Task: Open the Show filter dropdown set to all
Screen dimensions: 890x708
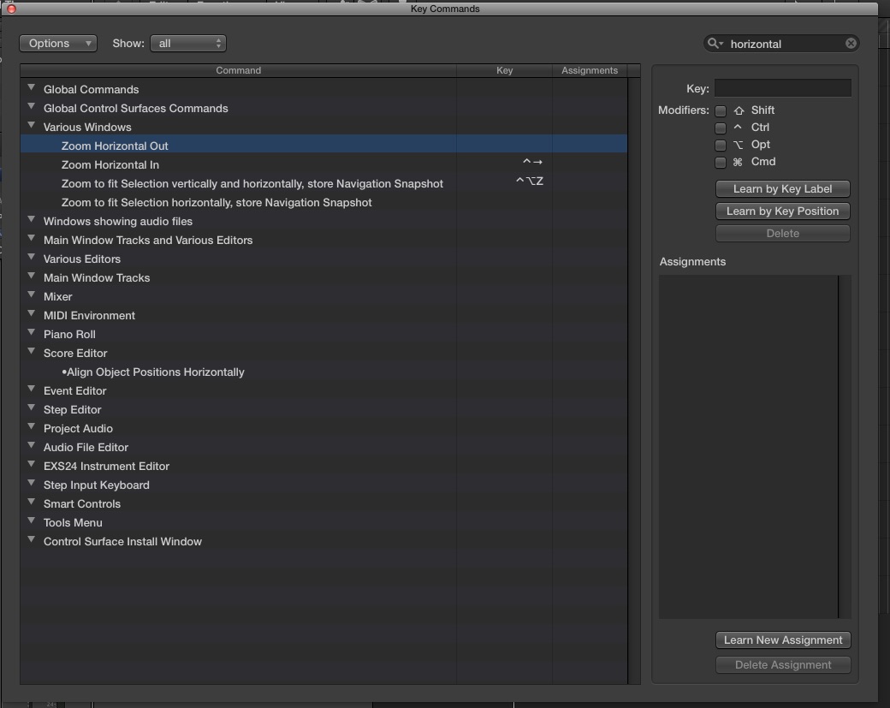Action: (x=188, y=43)
